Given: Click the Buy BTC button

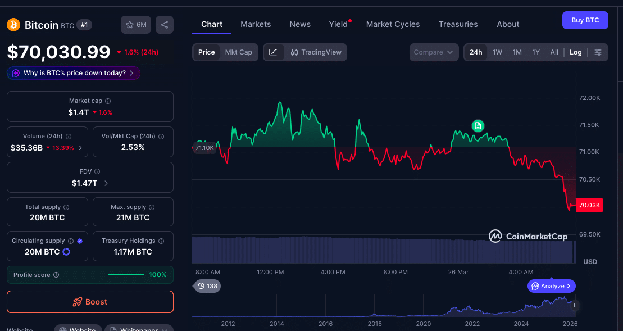Looking at the screenshot, I should pos(585,20).
